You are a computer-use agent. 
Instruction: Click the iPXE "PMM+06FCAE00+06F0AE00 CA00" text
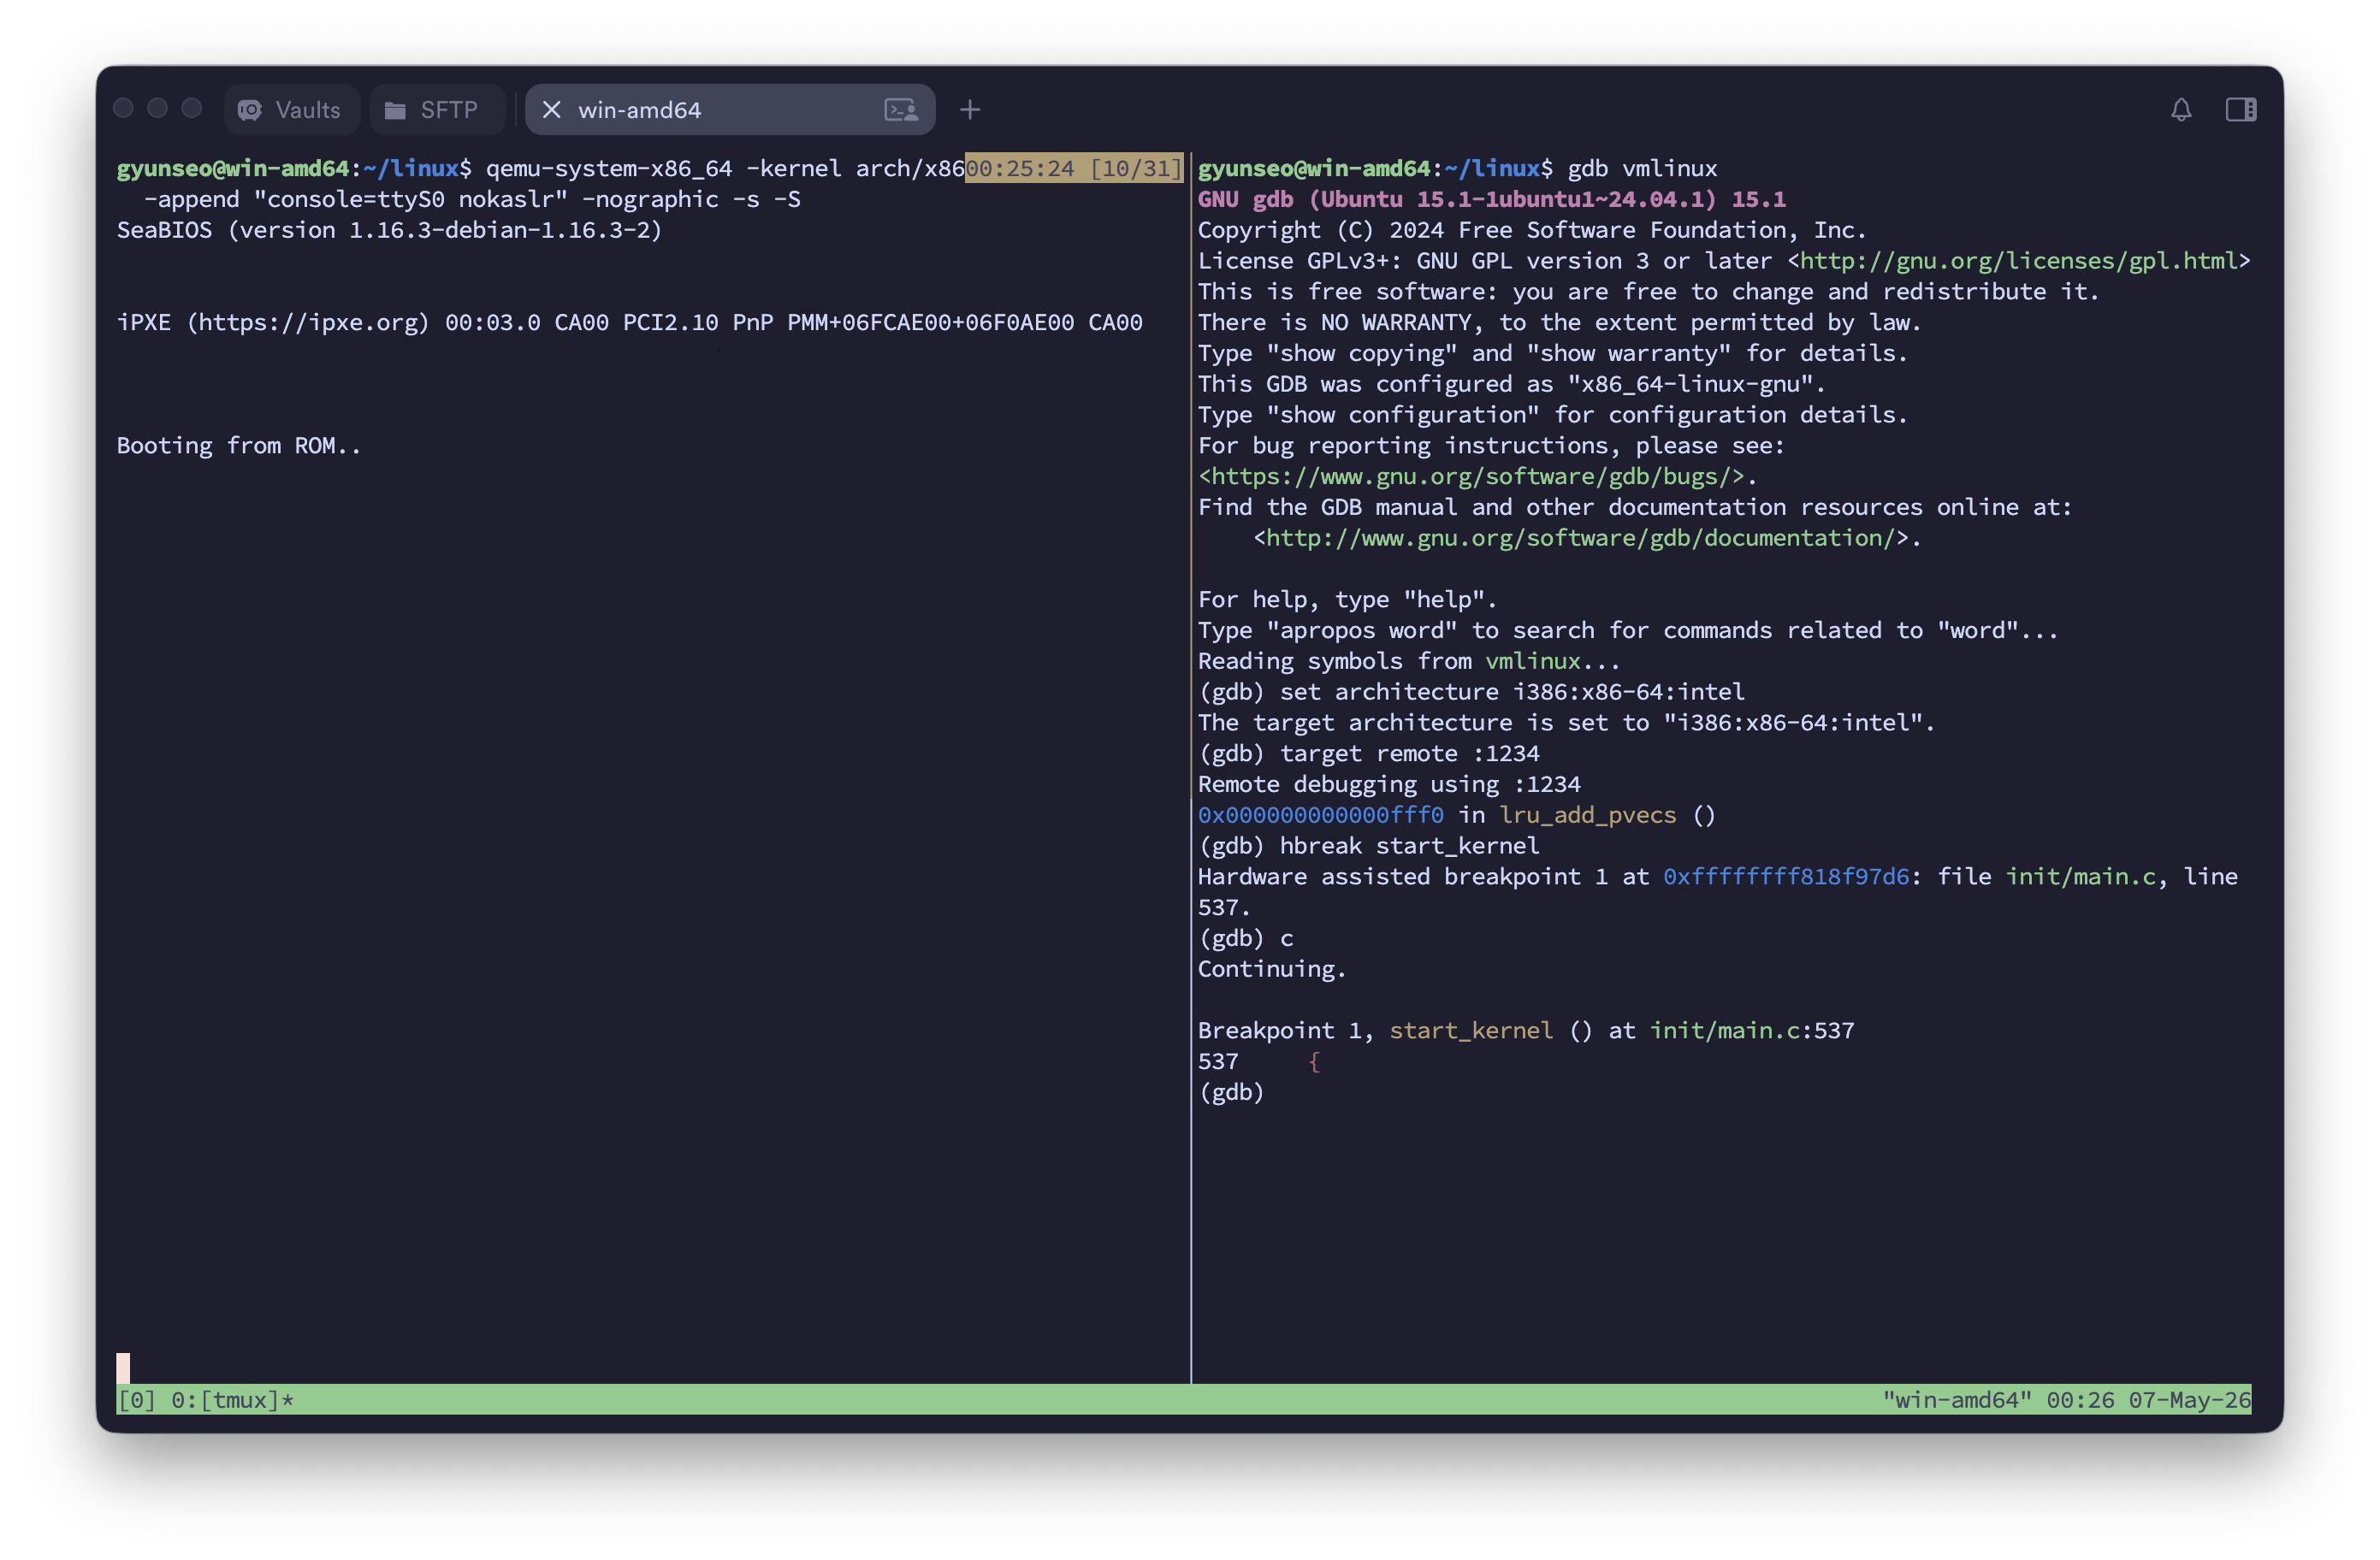(964, 323)
